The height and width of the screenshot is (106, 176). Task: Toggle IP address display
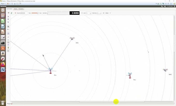(x=104, y=13)
